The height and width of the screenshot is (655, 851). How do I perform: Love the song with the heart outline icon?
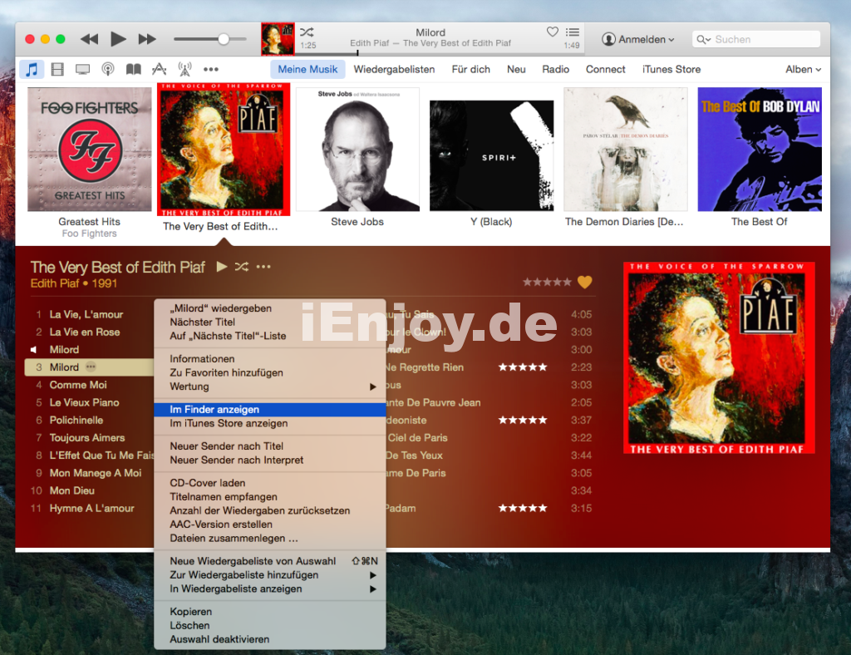pyautogui.click(x=553, y=32)
